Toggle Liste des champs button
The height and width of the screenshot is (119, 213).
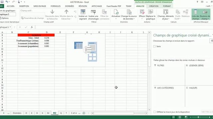(196, 15)
